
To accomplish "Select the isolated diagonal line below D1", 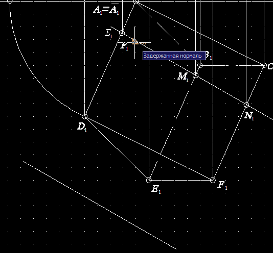I will [100, 205].
